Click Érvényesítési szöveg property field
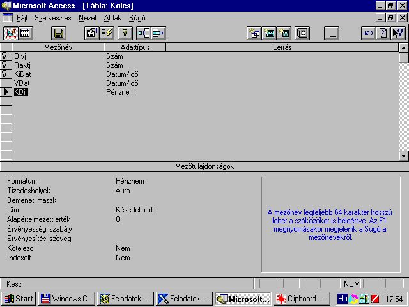409x307 pixels. 185,239
